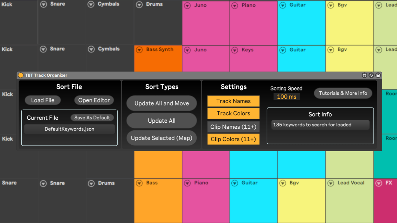The width and height of the screenshot is (397, 223).
Task: Save device preset with floppy disk icon
Action: click(378, 75)
